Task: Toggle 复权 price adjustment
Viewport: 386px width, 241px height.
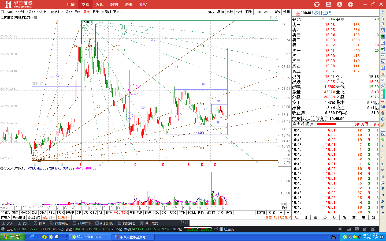Action: pos(211,12)
